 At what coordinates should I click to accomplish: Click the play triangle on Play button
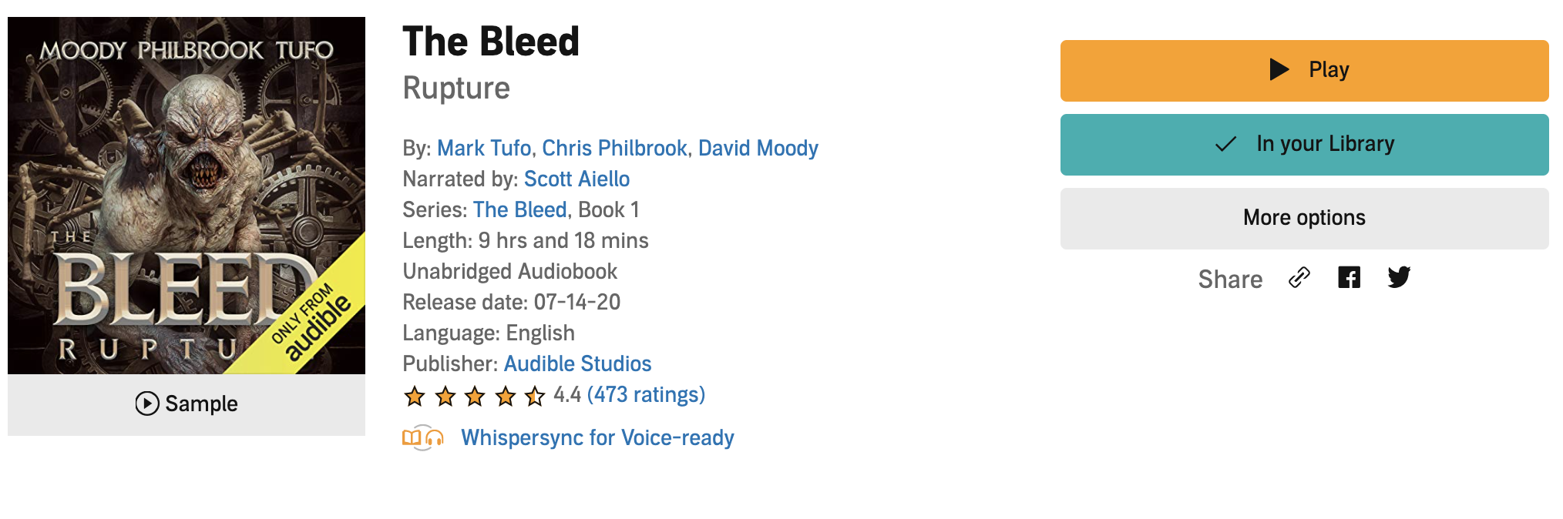1279,69
